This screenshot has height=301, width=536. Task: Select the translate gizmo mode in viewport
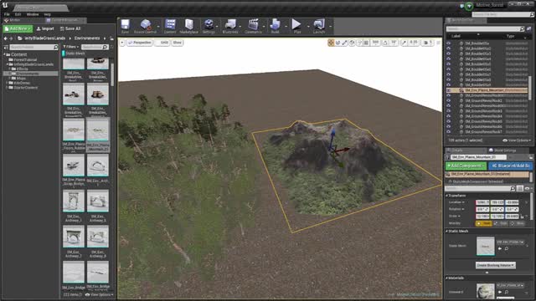[x=331, y=43]
